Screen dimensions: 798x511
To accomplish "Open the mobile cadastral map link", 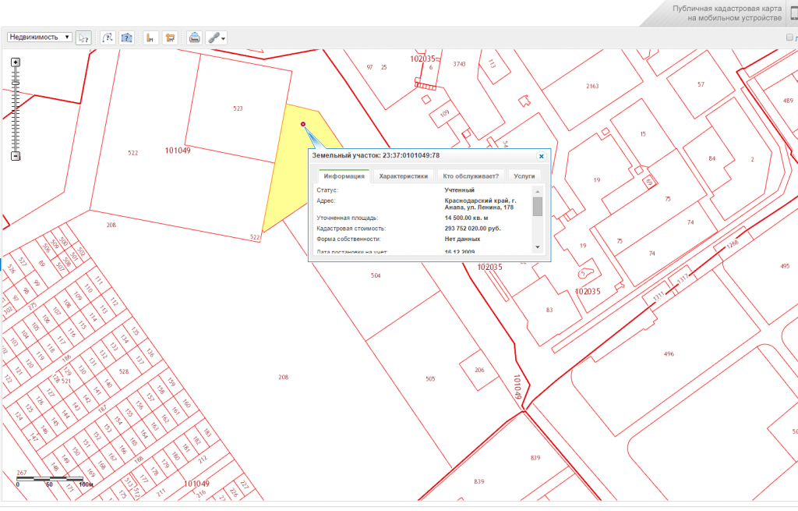I will pyautogui.click(x=726, y=12).
